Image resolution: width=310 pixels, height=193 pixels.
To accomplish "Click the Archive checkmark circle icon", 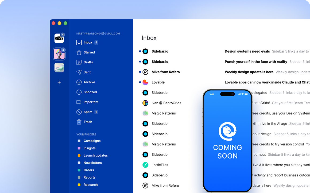I will [x=79, y=82].
